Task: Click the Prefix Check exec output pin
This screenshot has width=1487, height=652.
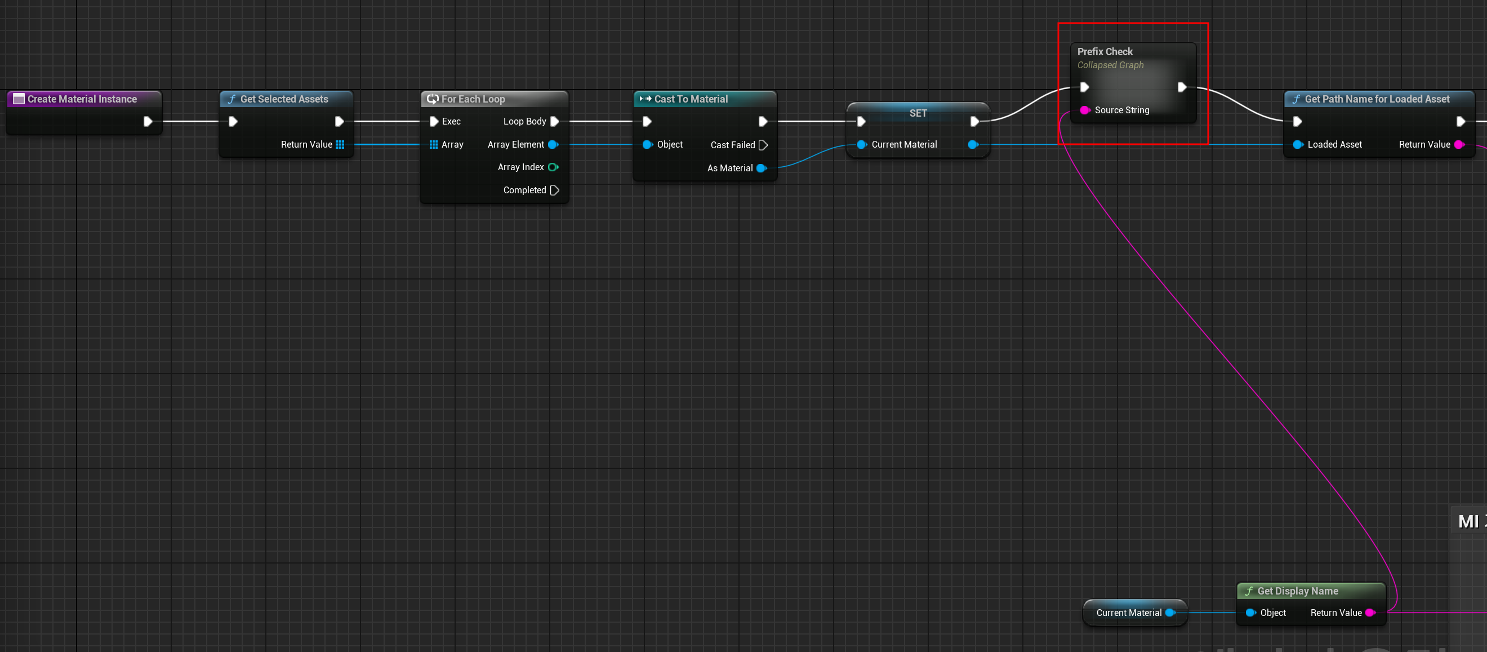Action: click(1182, 87)
